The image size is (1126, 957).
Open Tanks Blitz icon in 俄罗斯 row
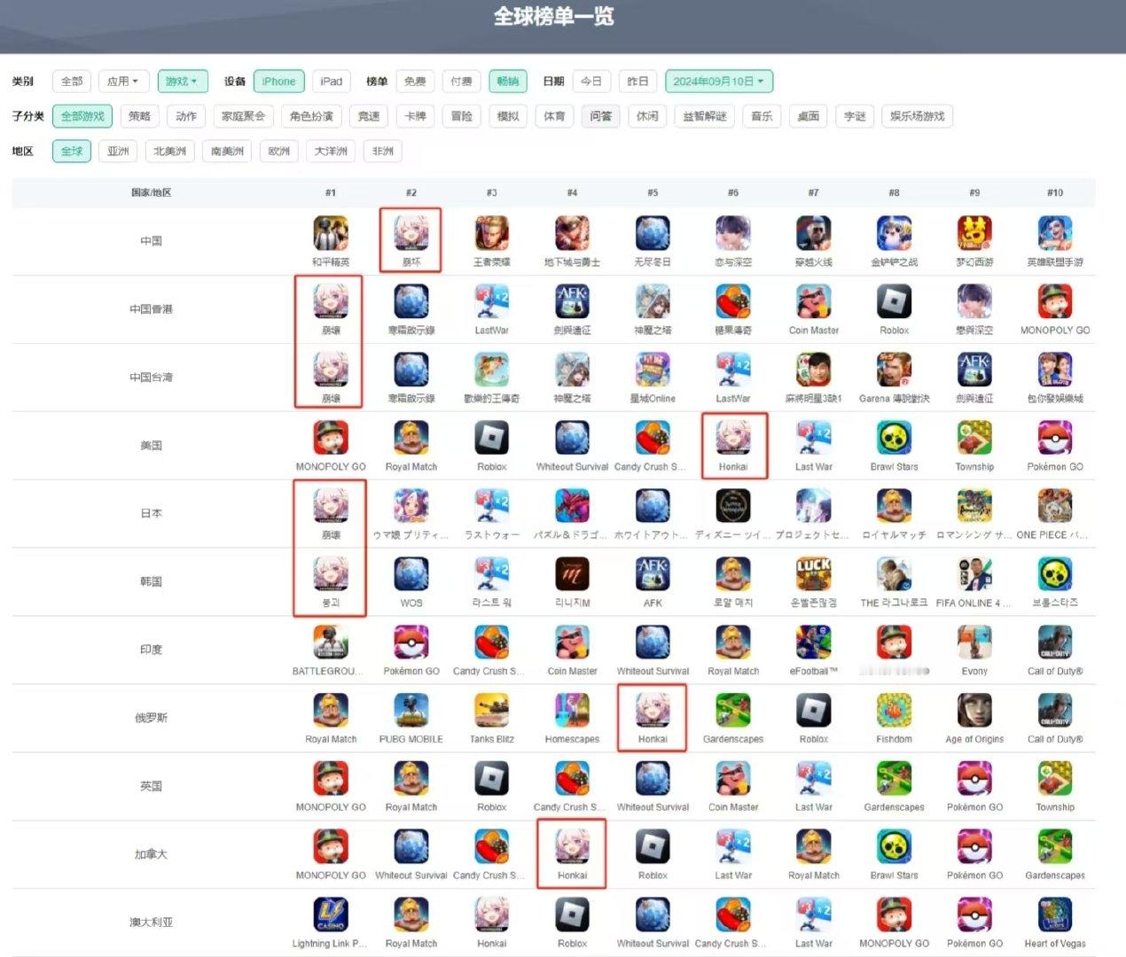click(491, 712)
